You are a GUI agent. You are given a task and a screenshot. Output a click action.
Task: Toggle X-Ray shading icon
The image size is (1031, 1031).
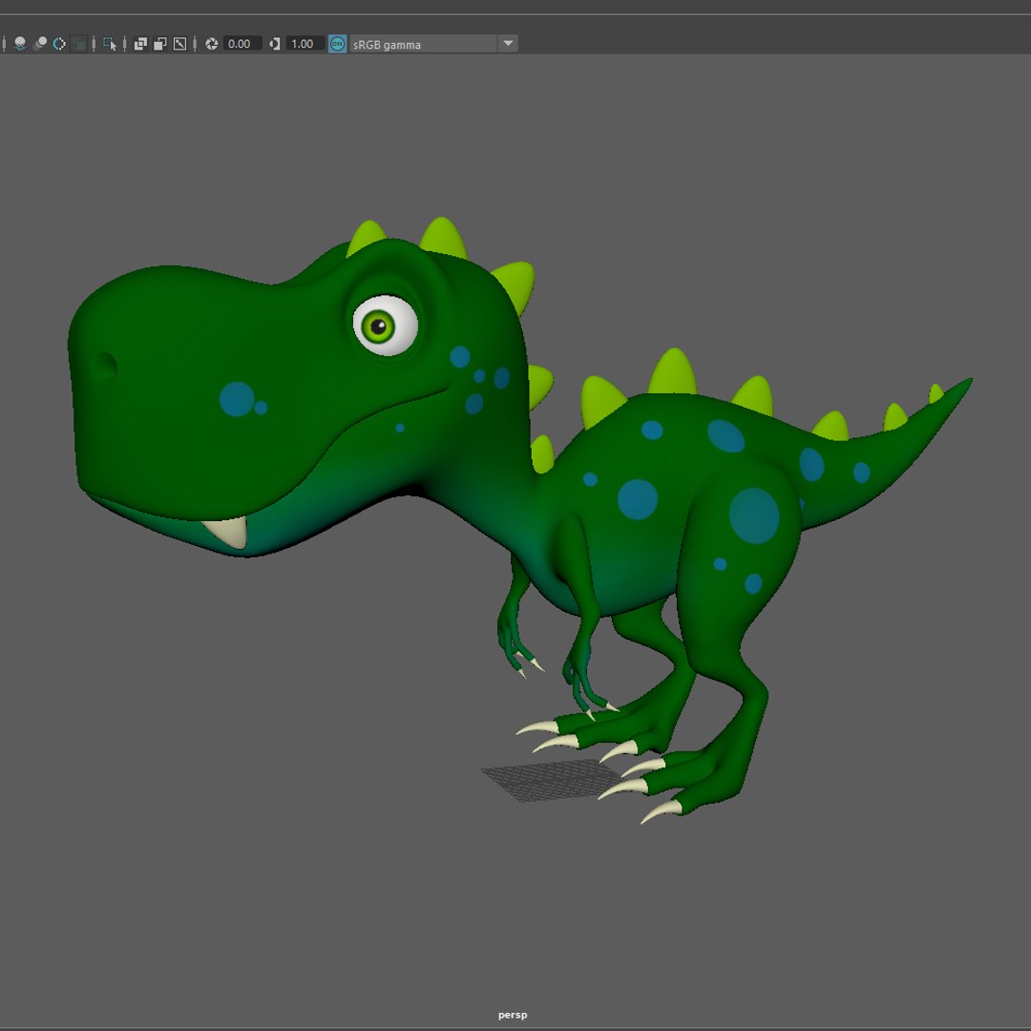coord(140,44)
